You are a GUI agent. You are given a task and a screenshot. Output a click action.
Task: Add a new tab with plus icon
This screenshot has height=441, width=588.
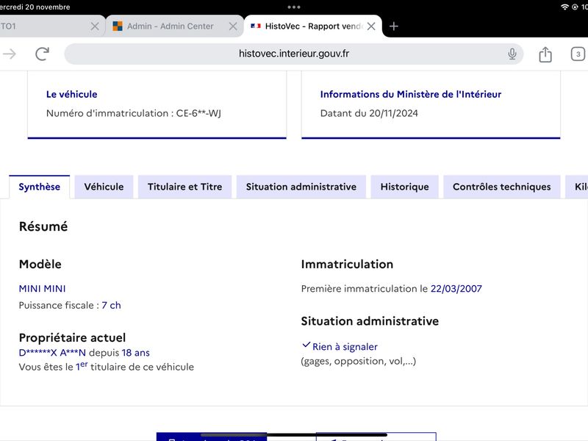pos(393,26)
